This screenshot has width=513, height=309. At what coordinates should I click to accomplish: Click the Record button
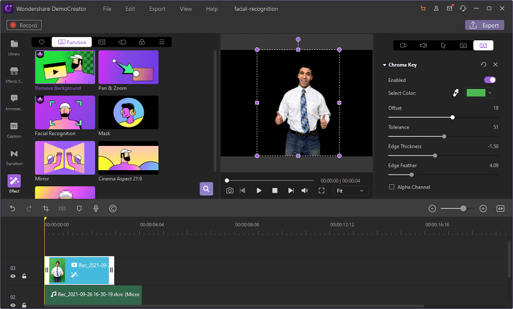tap(24, 26)
